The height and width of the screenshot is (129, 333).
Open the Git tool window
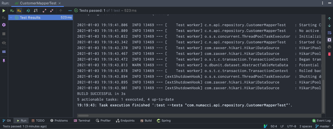click(x=7, y=120)
